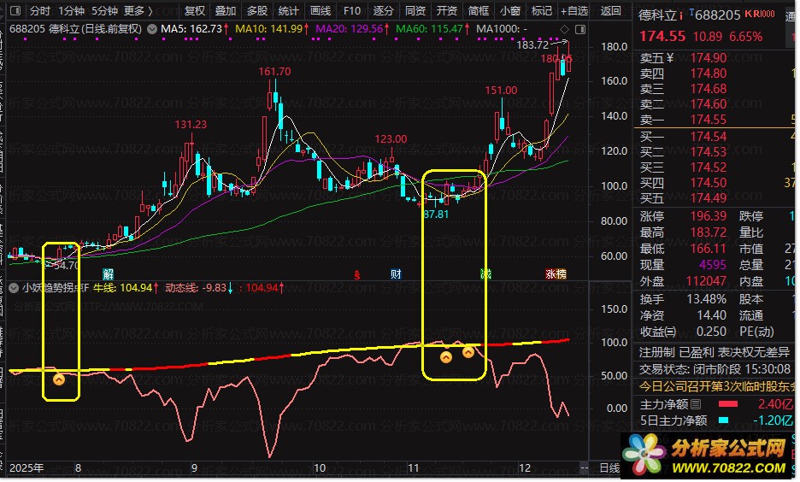
Task: Click the 买一 174.54 quote row
Action: click(x=715, y=137)
